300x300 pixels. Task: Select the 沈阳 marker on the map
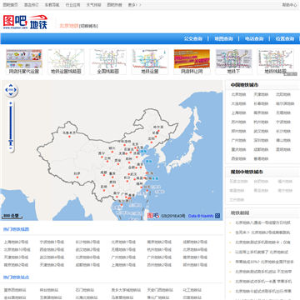(152, 142)
